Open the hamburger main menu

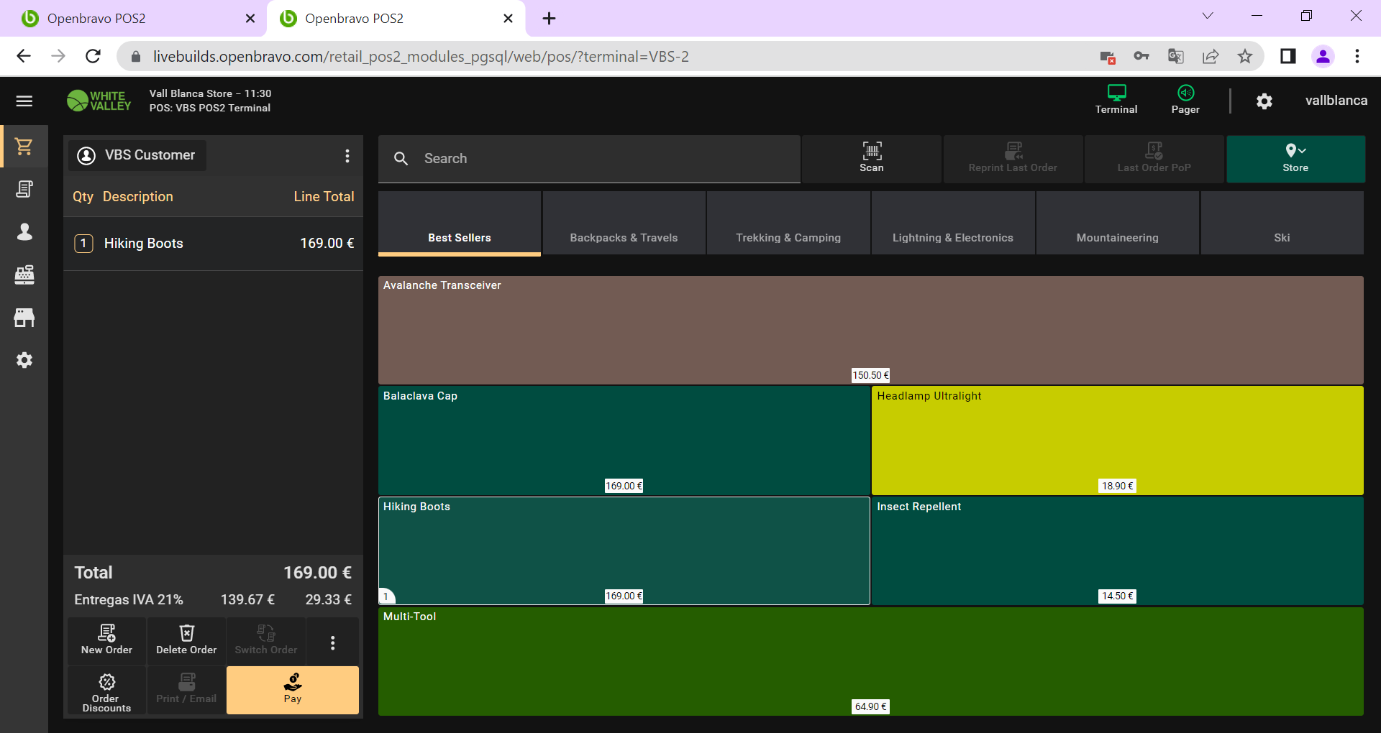(24, 101)
